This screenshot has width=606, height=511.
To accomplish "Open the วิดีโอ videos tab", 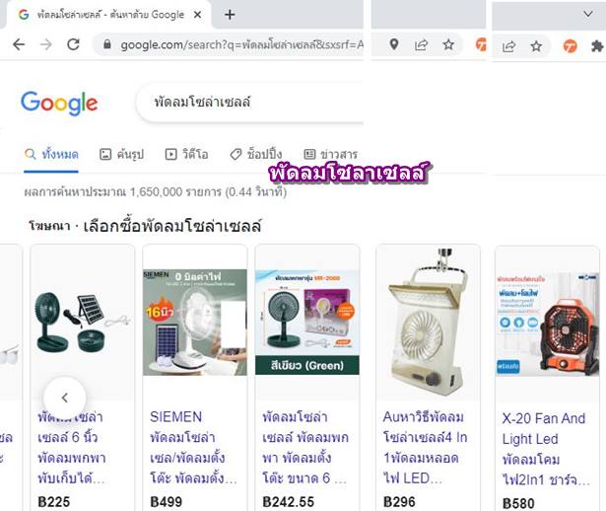I will coord(186,154).
